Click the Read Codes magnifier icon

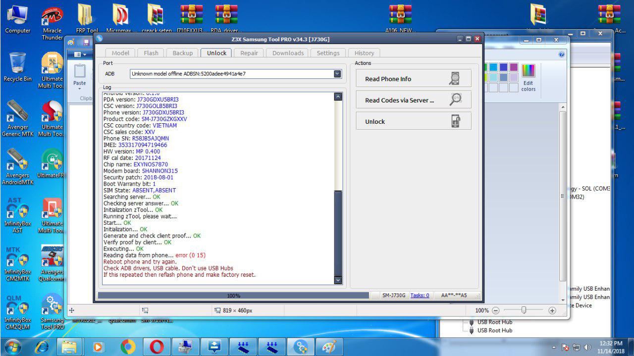coord(455,100)
